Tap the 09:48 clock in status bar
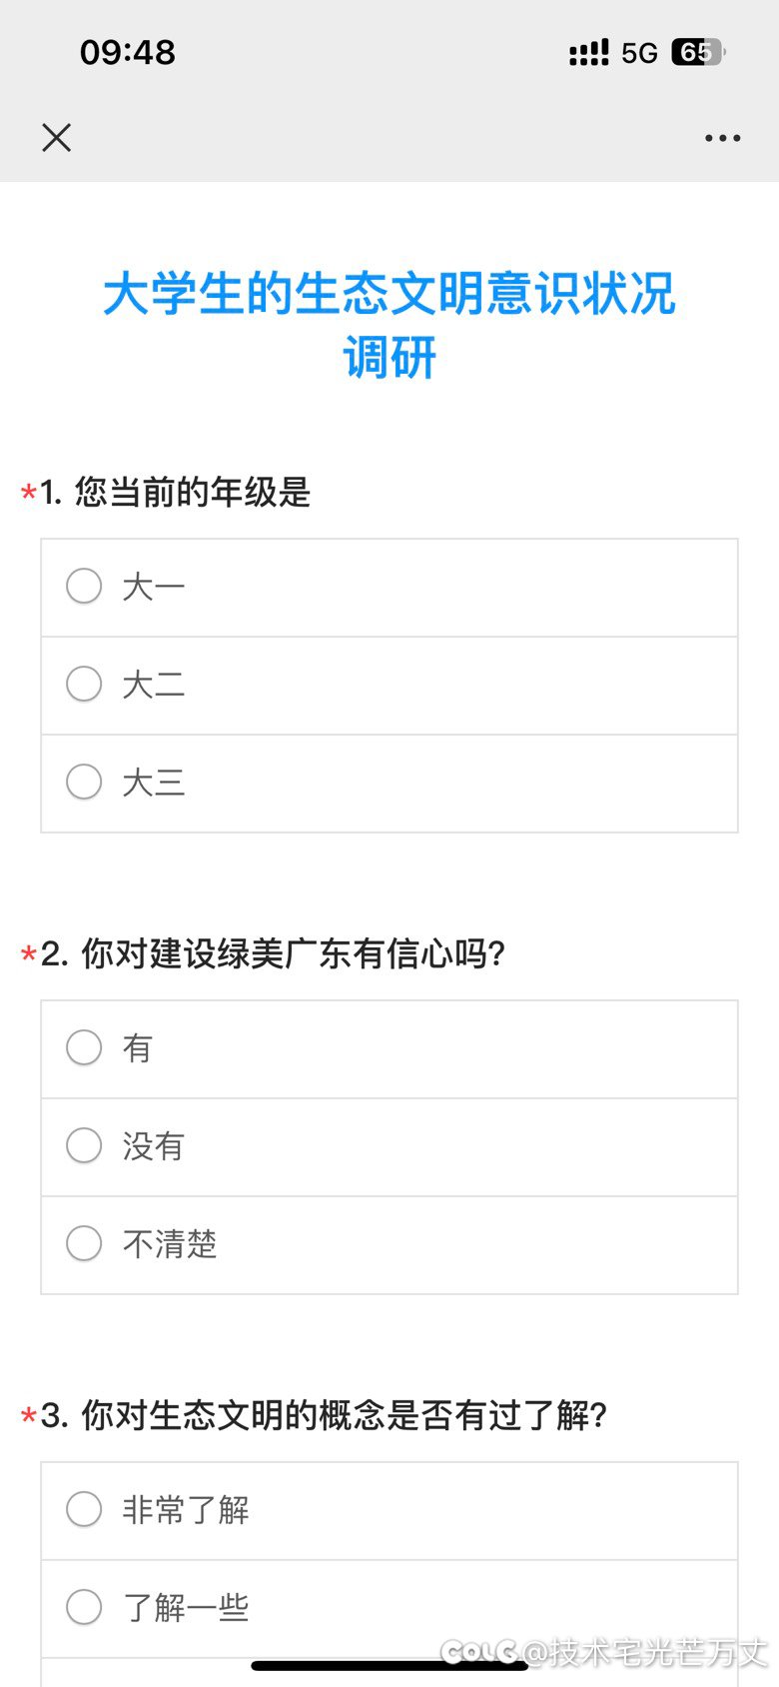Viewport: 779px width, 1687px height. [x=128, y=52]
